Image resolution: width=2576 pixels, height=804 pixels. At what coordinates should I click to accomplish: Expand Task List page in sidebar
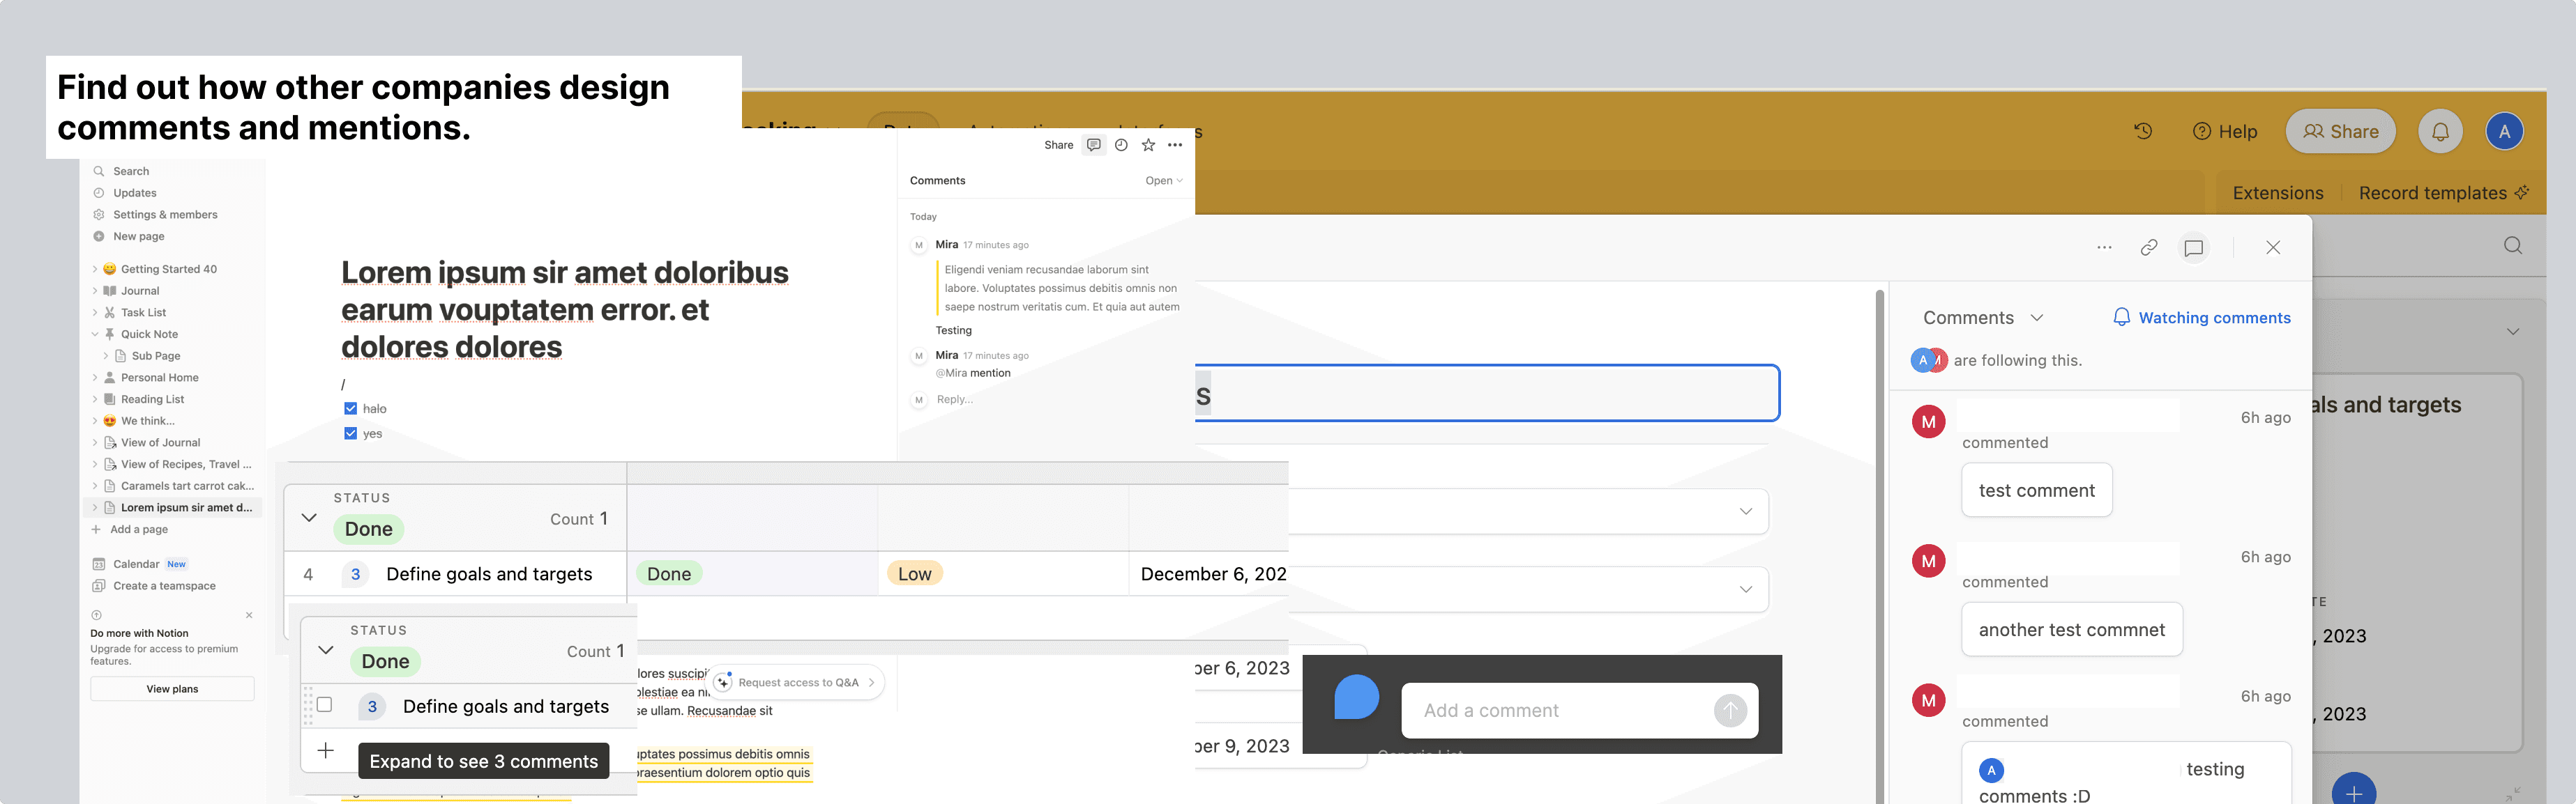click(95, 313)
